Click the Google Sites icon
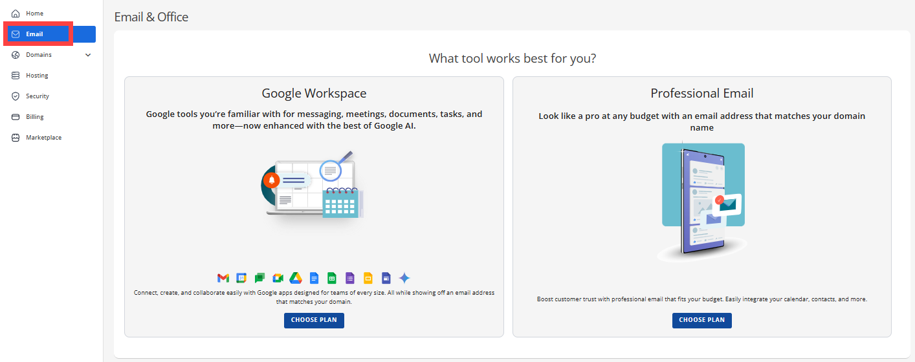This screenshot has height=362, width=915. pyautogui.click(x=386, y=278)
